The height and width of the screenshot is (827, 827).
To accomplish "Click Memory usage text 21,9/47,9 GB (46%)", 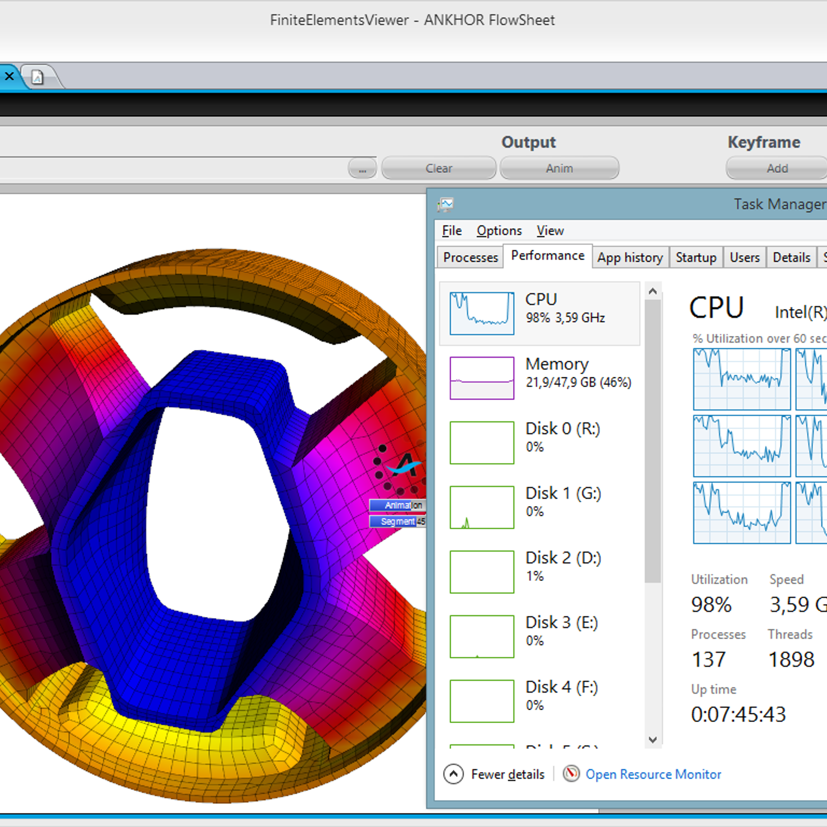I will pyautogui.click(x=578, y=382).
